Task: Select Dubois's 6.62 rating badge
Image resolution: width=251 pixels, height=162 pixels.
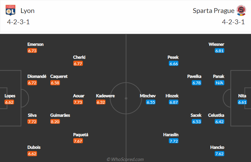Action: pos(32,154)
